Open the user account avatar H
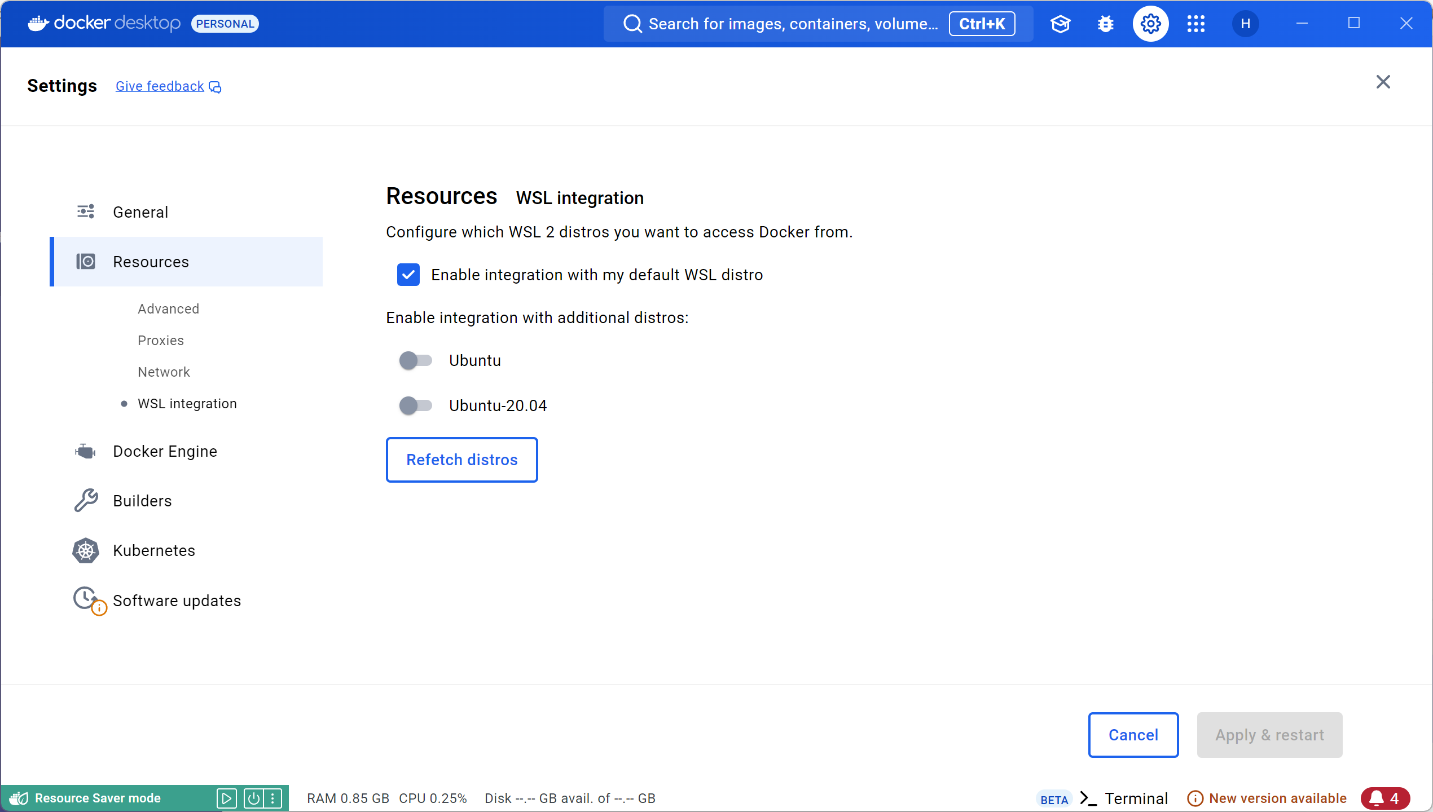Image resolution: width=1433 pixels, height=812 pixels. pos(1246,24)
